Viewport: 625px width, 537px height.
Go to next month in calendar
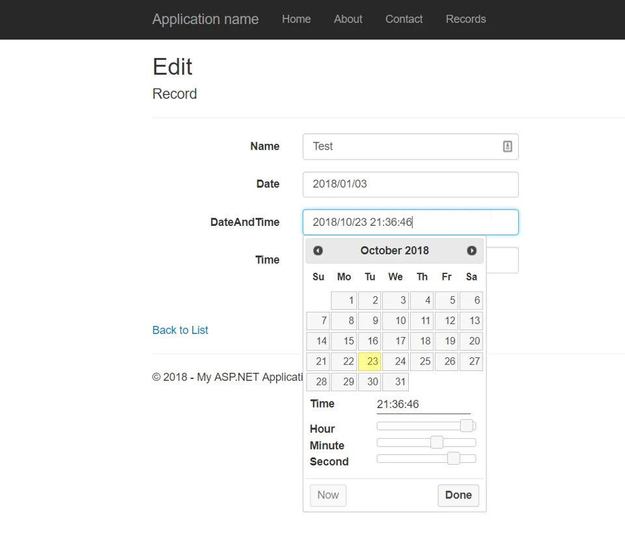[471, 251]
